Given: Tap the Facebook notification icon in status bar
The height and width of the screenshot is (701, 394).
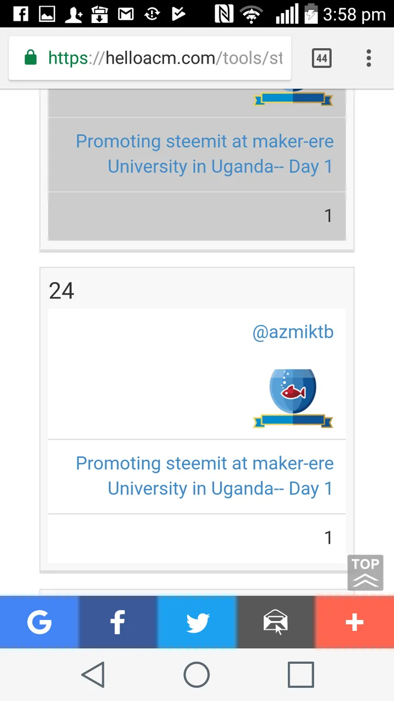Looking at the screenshot, I should tap(20, 13).
